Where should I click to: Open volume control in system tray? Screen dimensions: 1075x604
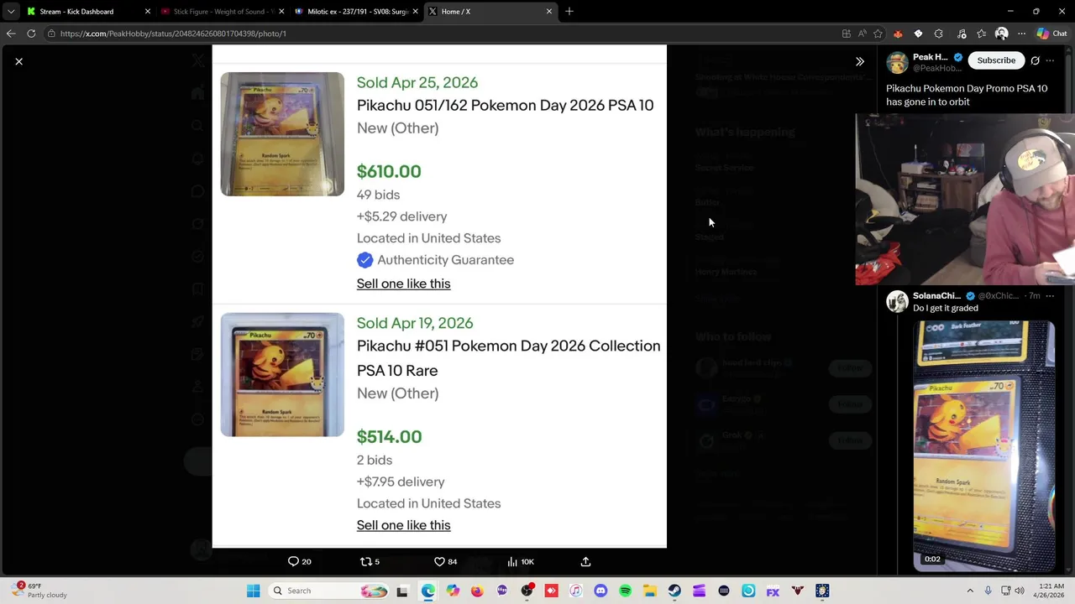point(1020,591)
